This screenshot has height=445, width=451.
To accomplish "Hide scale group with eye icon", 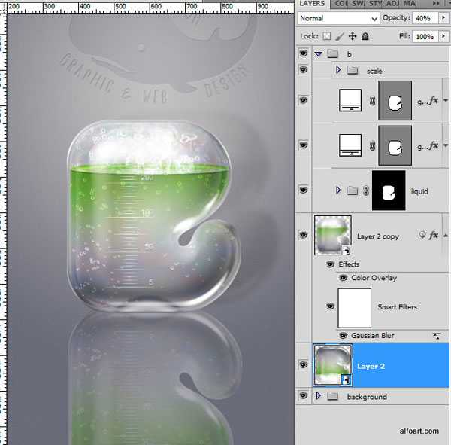I will click(303, 69).
